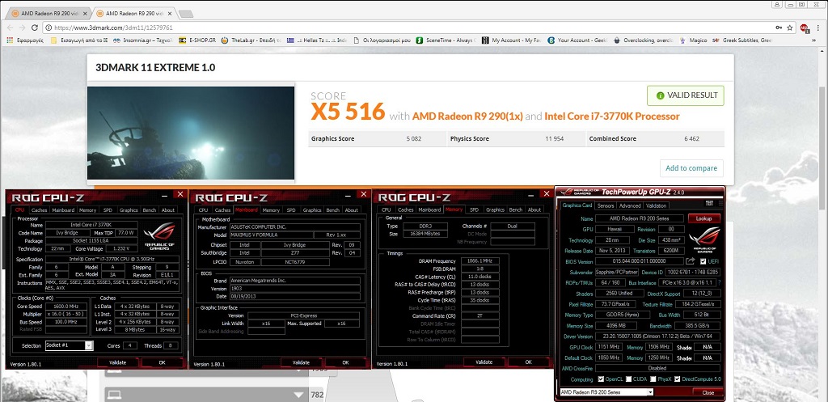Open the TheLab.gr bookmark
828x402 pixels.
(x=251, y=40)
